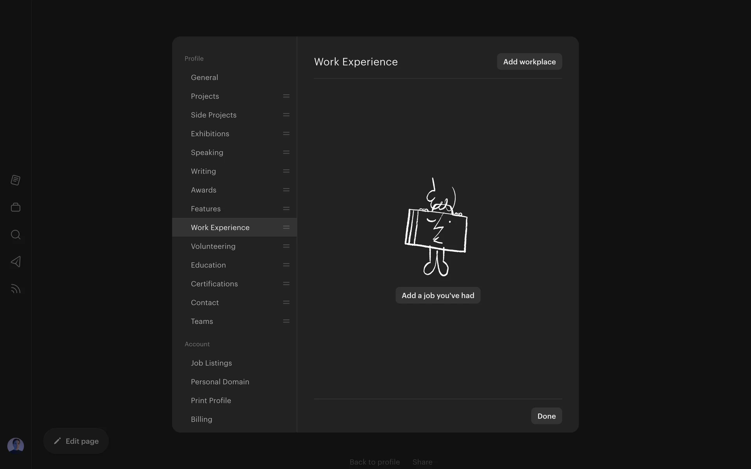Viewport: 751px width, 469px height.
Task: Click the paper plane messages icon
Action: click(x=16, y=261)
